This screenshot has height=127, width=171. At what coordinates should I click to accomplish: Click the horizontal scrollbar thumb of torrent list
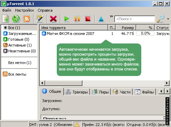[x=64, y=83]
